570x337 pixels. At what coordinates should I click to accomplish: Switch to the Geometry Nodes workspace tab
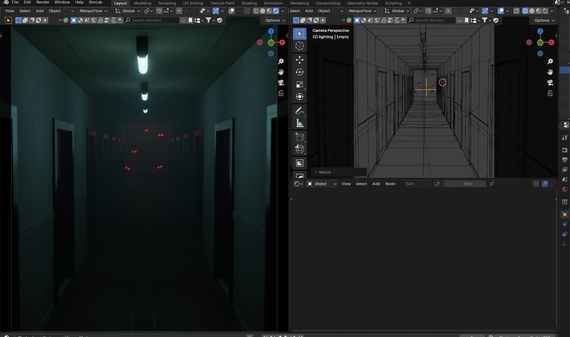362,3
